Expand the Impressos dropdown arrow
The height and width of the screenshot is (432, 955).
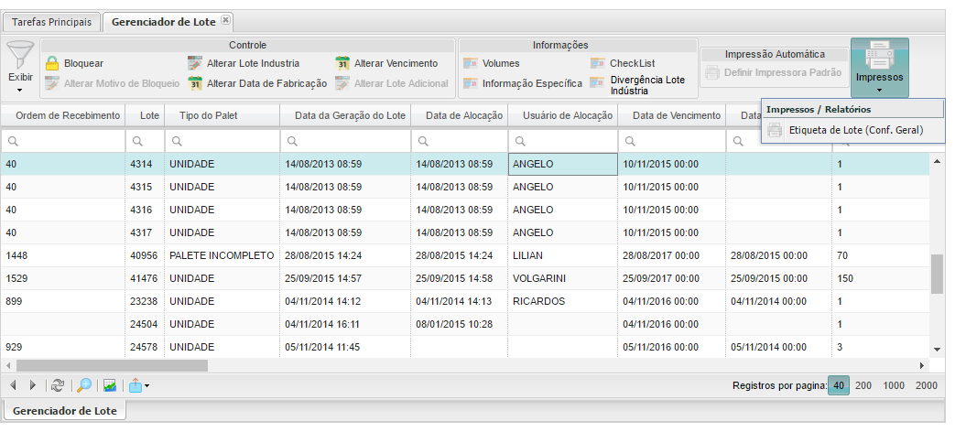(x=880, y=91)
